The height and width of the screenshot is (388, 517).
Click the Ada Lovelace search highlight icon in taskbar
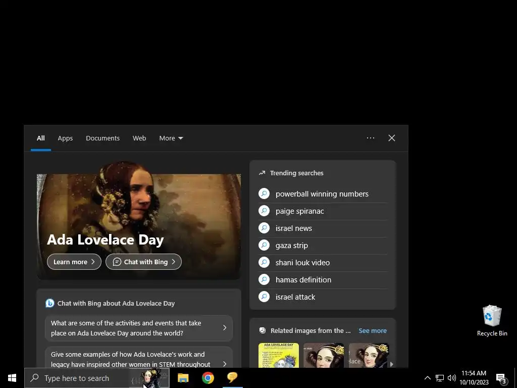149,378
